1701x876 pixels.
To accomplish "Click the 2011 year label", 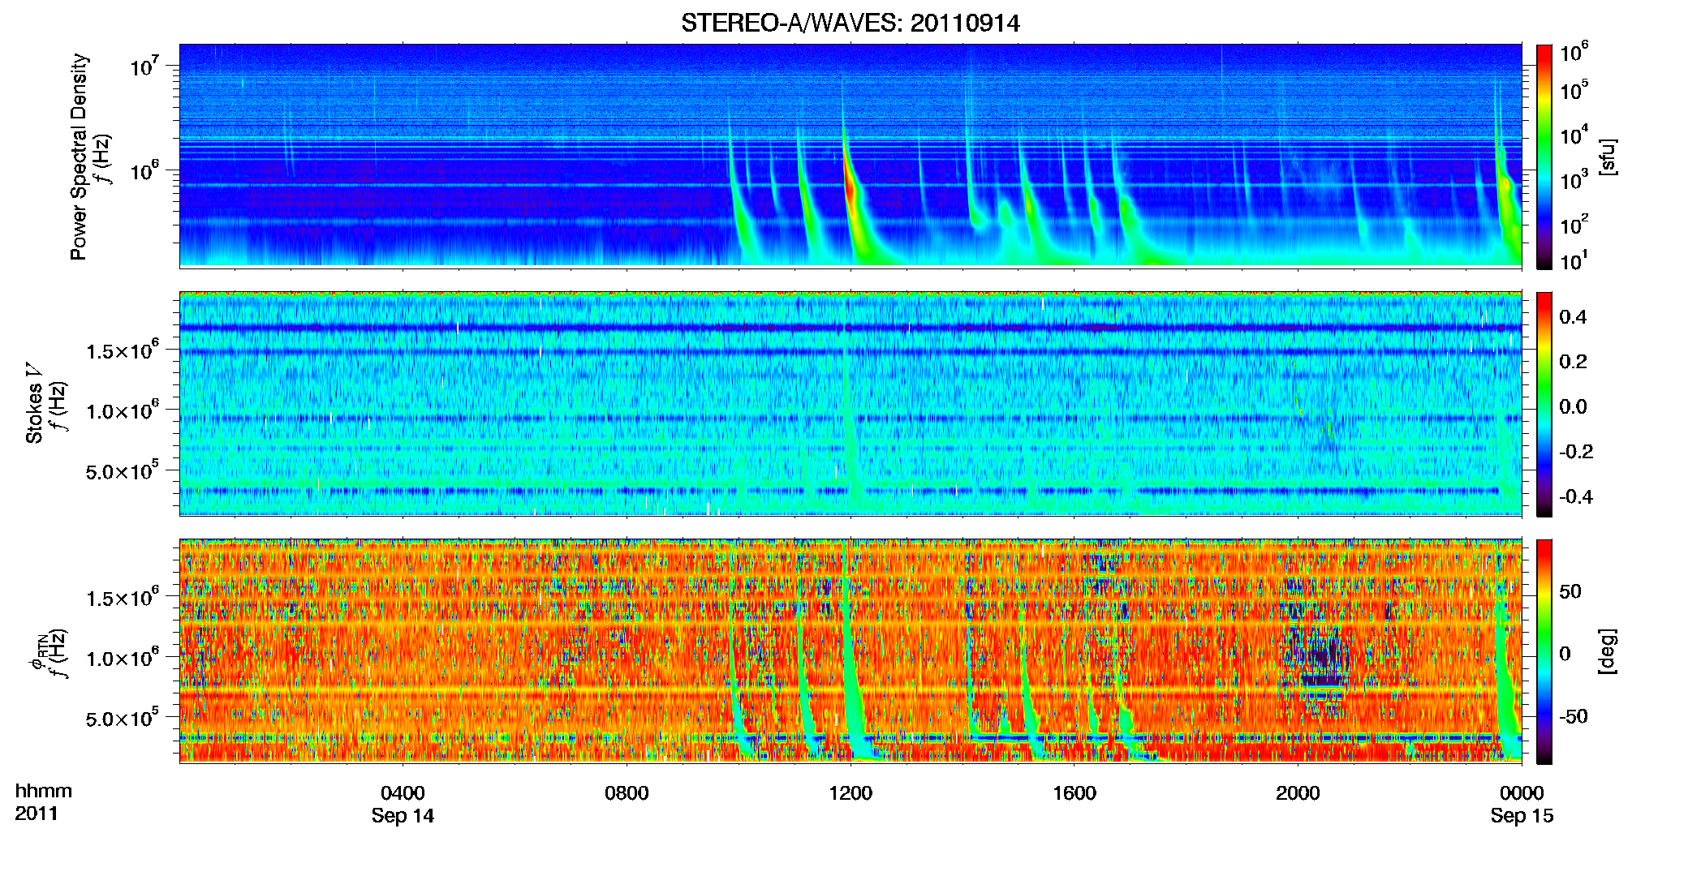I will [37, 813].
